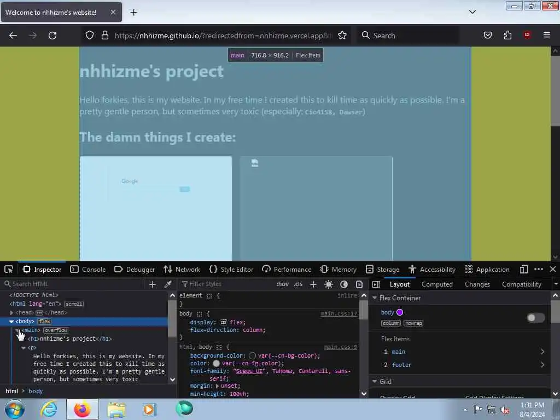The width and height of the screenshot is (560, 420).
Task: Open main.css:17 source link
Action: [339, 313]
